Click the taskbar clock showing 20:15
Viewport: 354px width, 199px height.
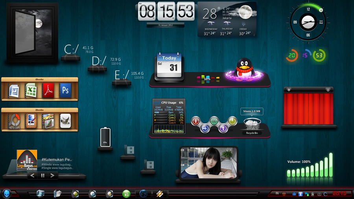click(x=339, y=194)
